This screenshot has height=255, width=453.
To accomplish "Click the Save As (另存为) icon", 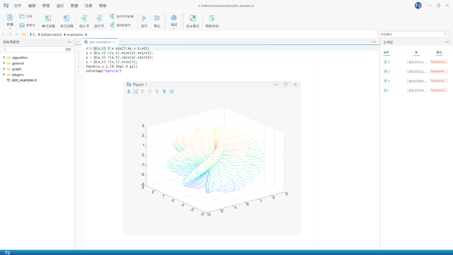I will (22, 25).
